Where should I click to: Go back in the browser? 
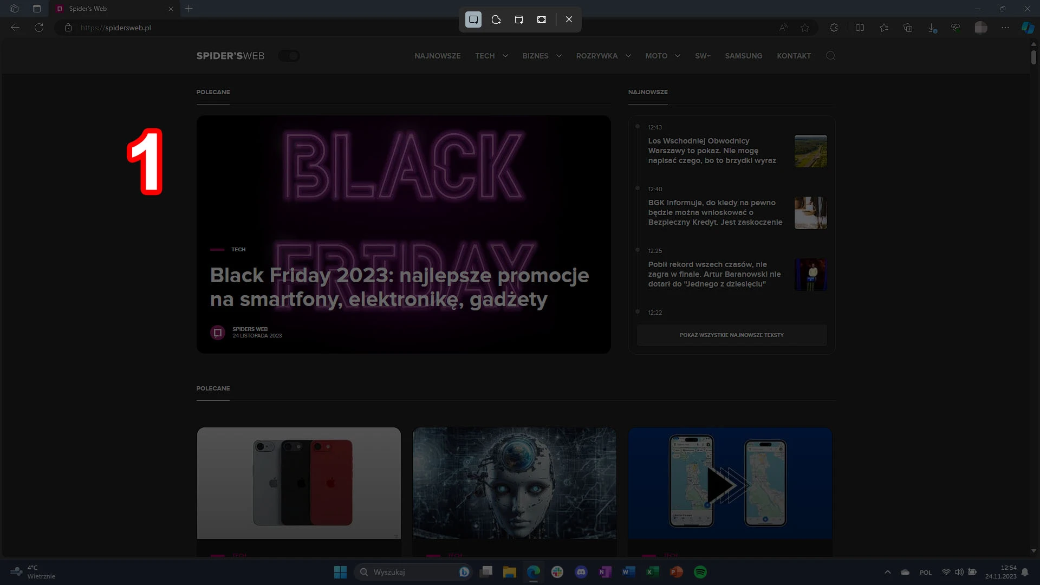pos(15,28)
